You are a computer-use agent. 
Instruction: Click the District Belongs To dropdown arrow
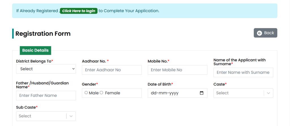[73, 69]
